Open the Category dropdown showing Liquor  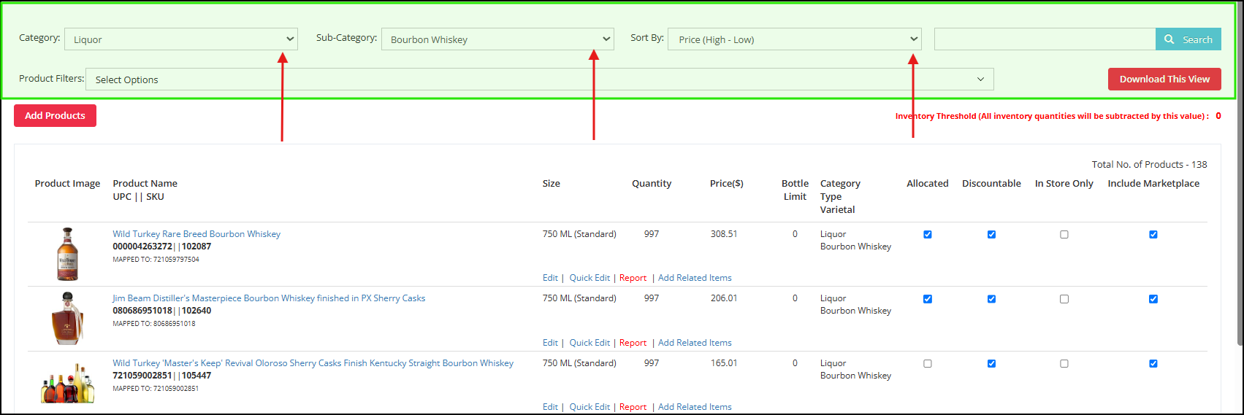pos(181,39)
